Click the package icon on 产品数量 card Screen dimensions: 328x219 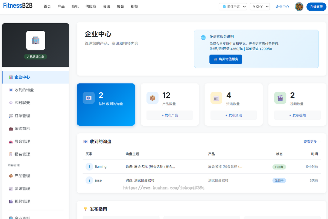(x=153, y=98)
